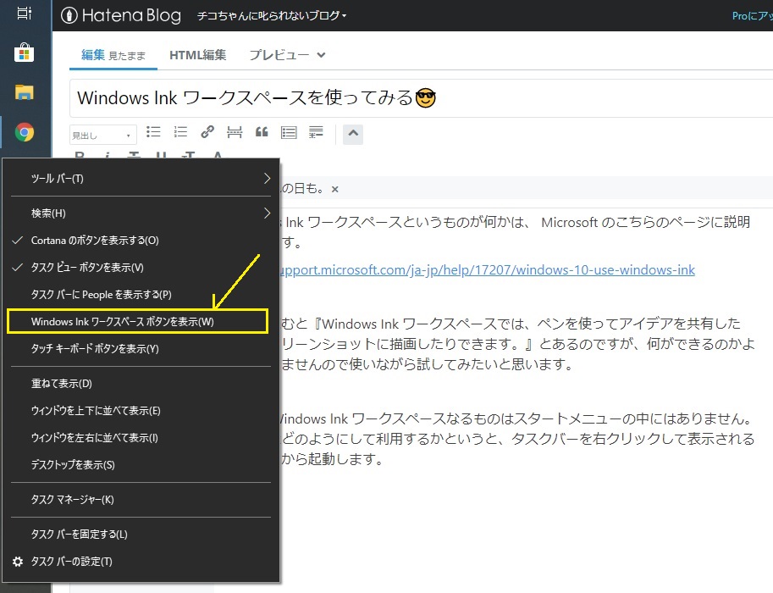The height and width of the screenshot is (593, 773).
Task: Toggle タスク バーに People を表示する(P)
Action: coord(141,295)
